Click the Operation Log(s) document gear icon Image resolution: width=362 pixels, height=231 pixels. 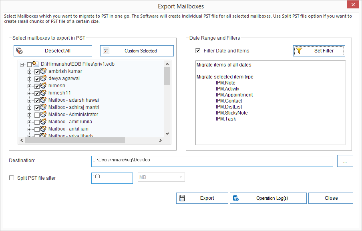coord(236,198)
